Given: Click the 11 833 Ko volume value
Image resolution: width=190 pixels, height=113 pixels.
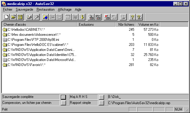Looking at the screenshot, I should click(151, 45).
